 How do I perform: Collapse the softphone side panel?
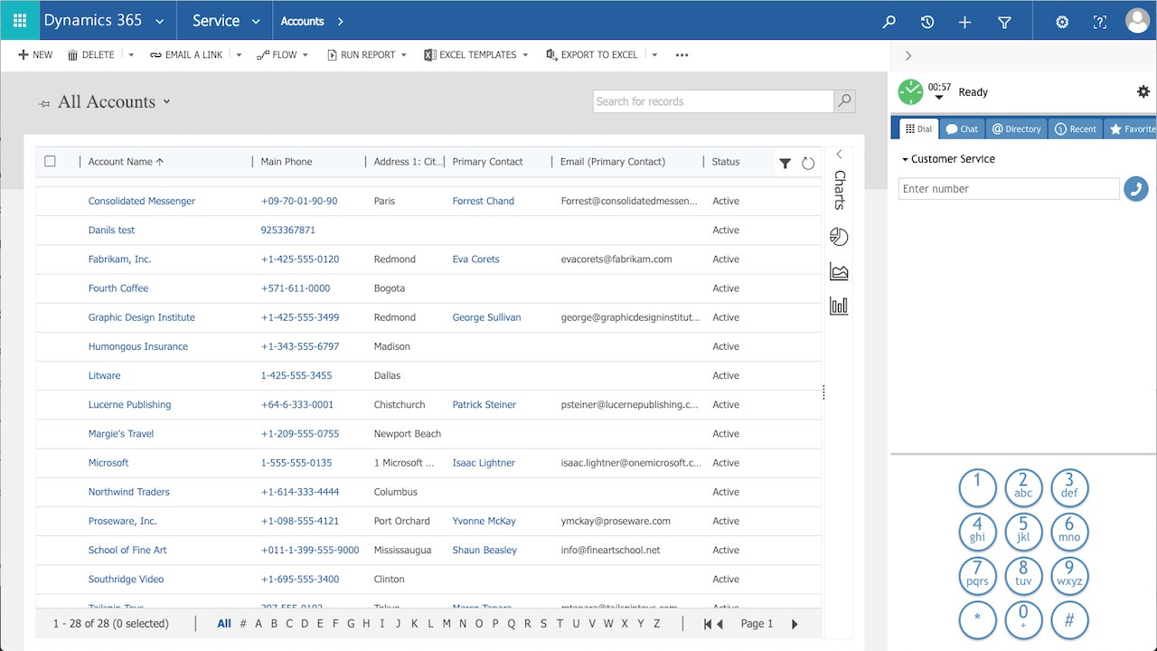coord(908,56)
